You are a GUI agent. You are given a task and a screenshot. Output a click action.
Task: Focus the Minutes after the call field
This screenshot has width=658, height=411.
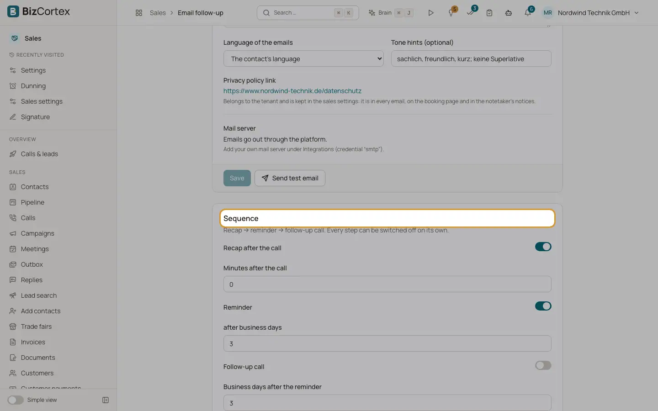pos(387,284)
